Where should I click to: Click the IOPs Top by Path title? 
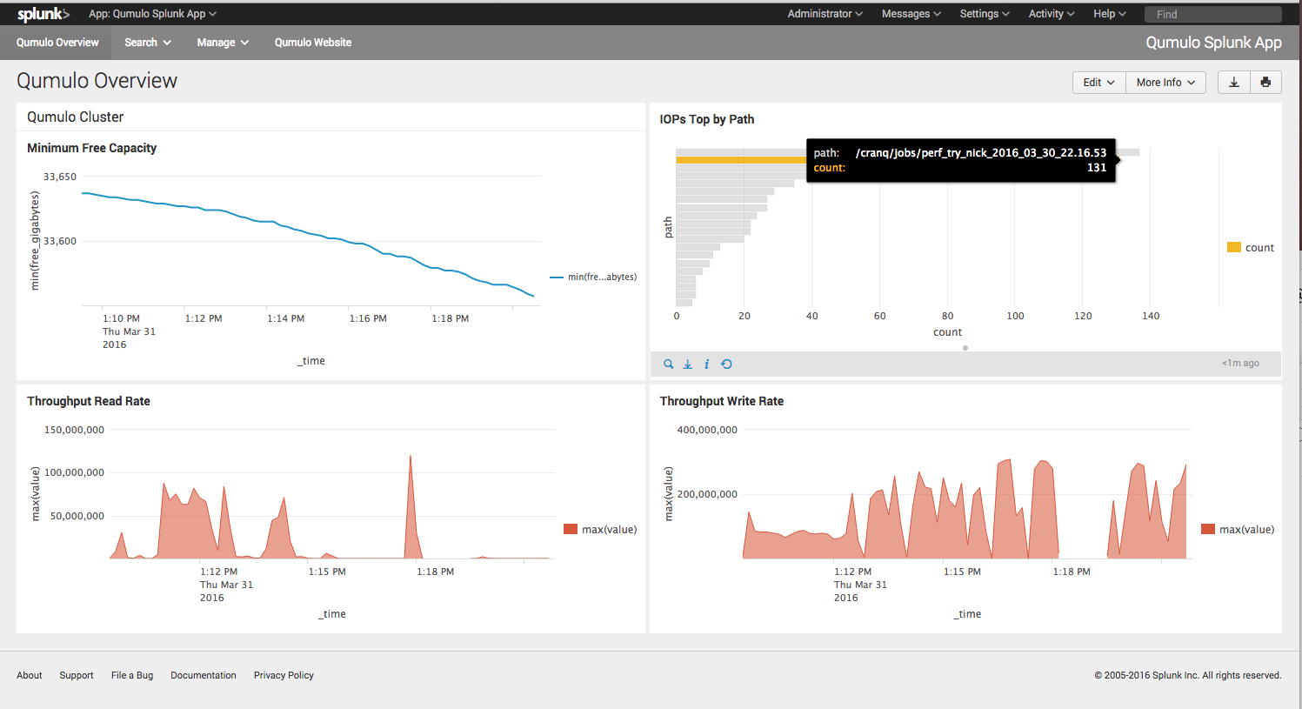pos(707,119)
